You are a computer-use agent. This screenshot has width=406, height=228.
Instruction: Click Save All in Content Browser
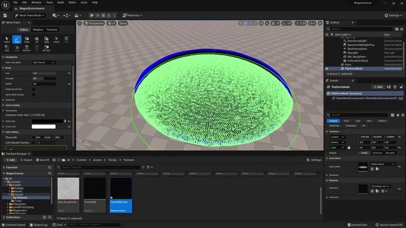pyautogui.click(x=43, y=160)
